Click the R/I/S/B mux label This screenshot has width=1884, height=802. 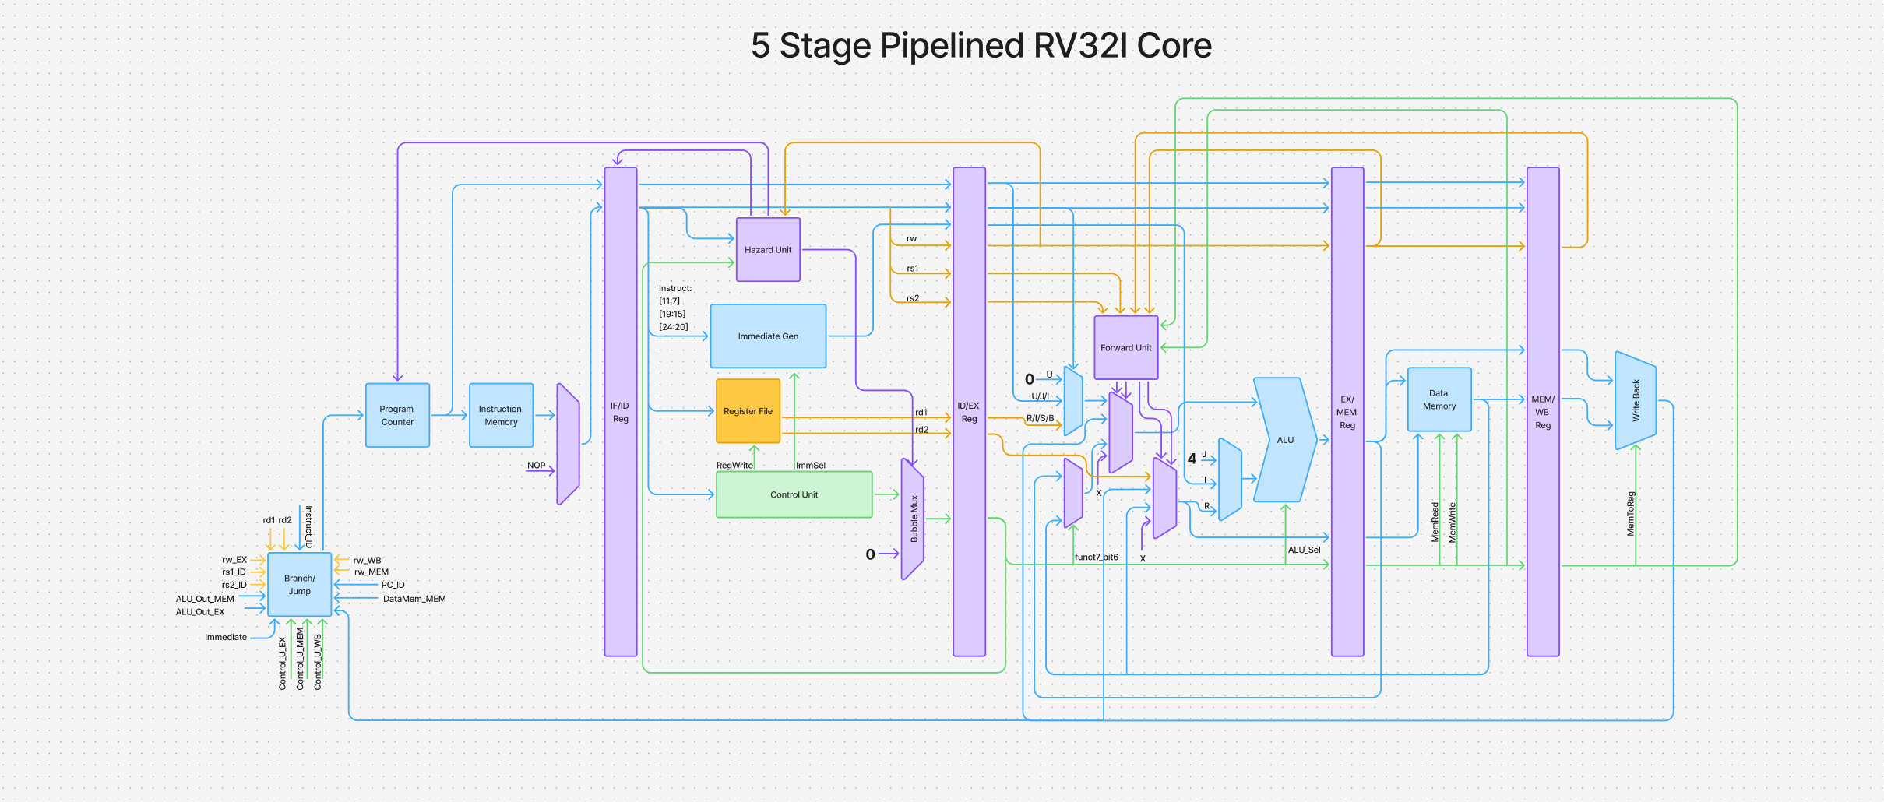click(x=1040, y=418)
